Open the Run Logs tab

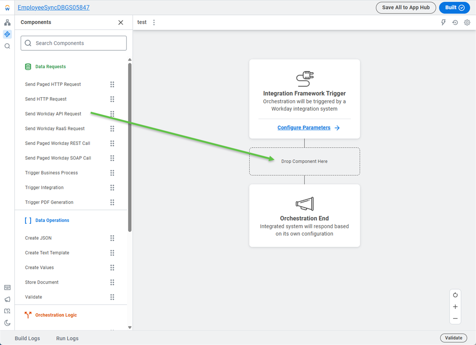[67, 339]
